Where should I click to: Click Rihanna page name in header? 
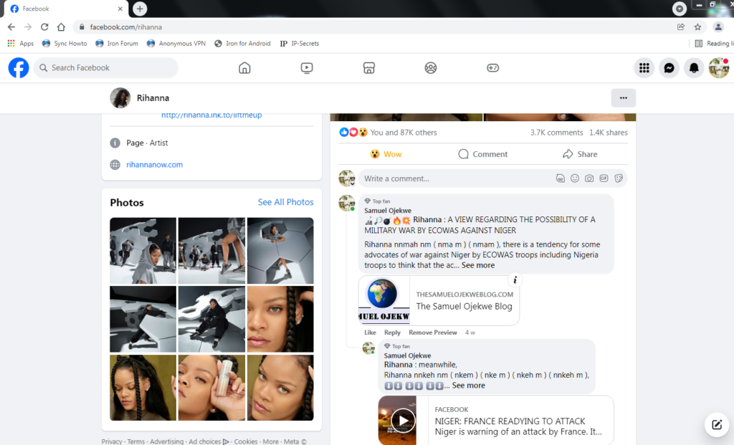[153, 97]
